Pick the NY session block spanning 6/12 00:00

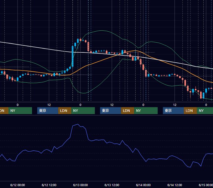click(x=20, y=111)
